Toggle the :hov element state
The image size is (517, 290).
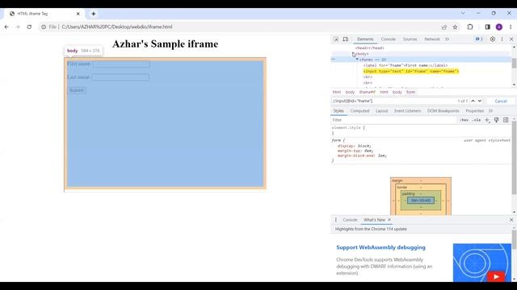click(464, 120)
